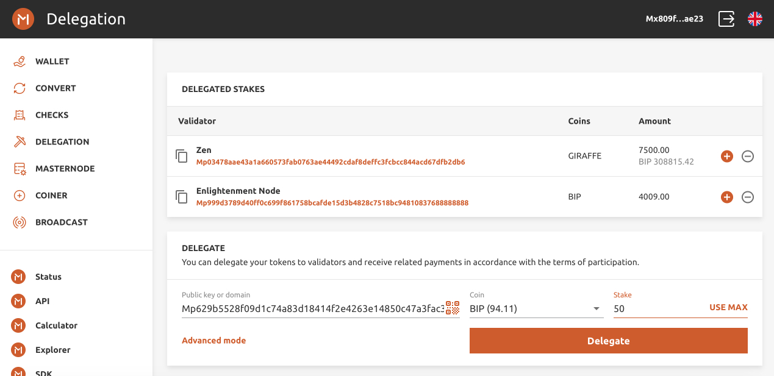Unbond from Zen validator with minus icon

tap(748, 157)
